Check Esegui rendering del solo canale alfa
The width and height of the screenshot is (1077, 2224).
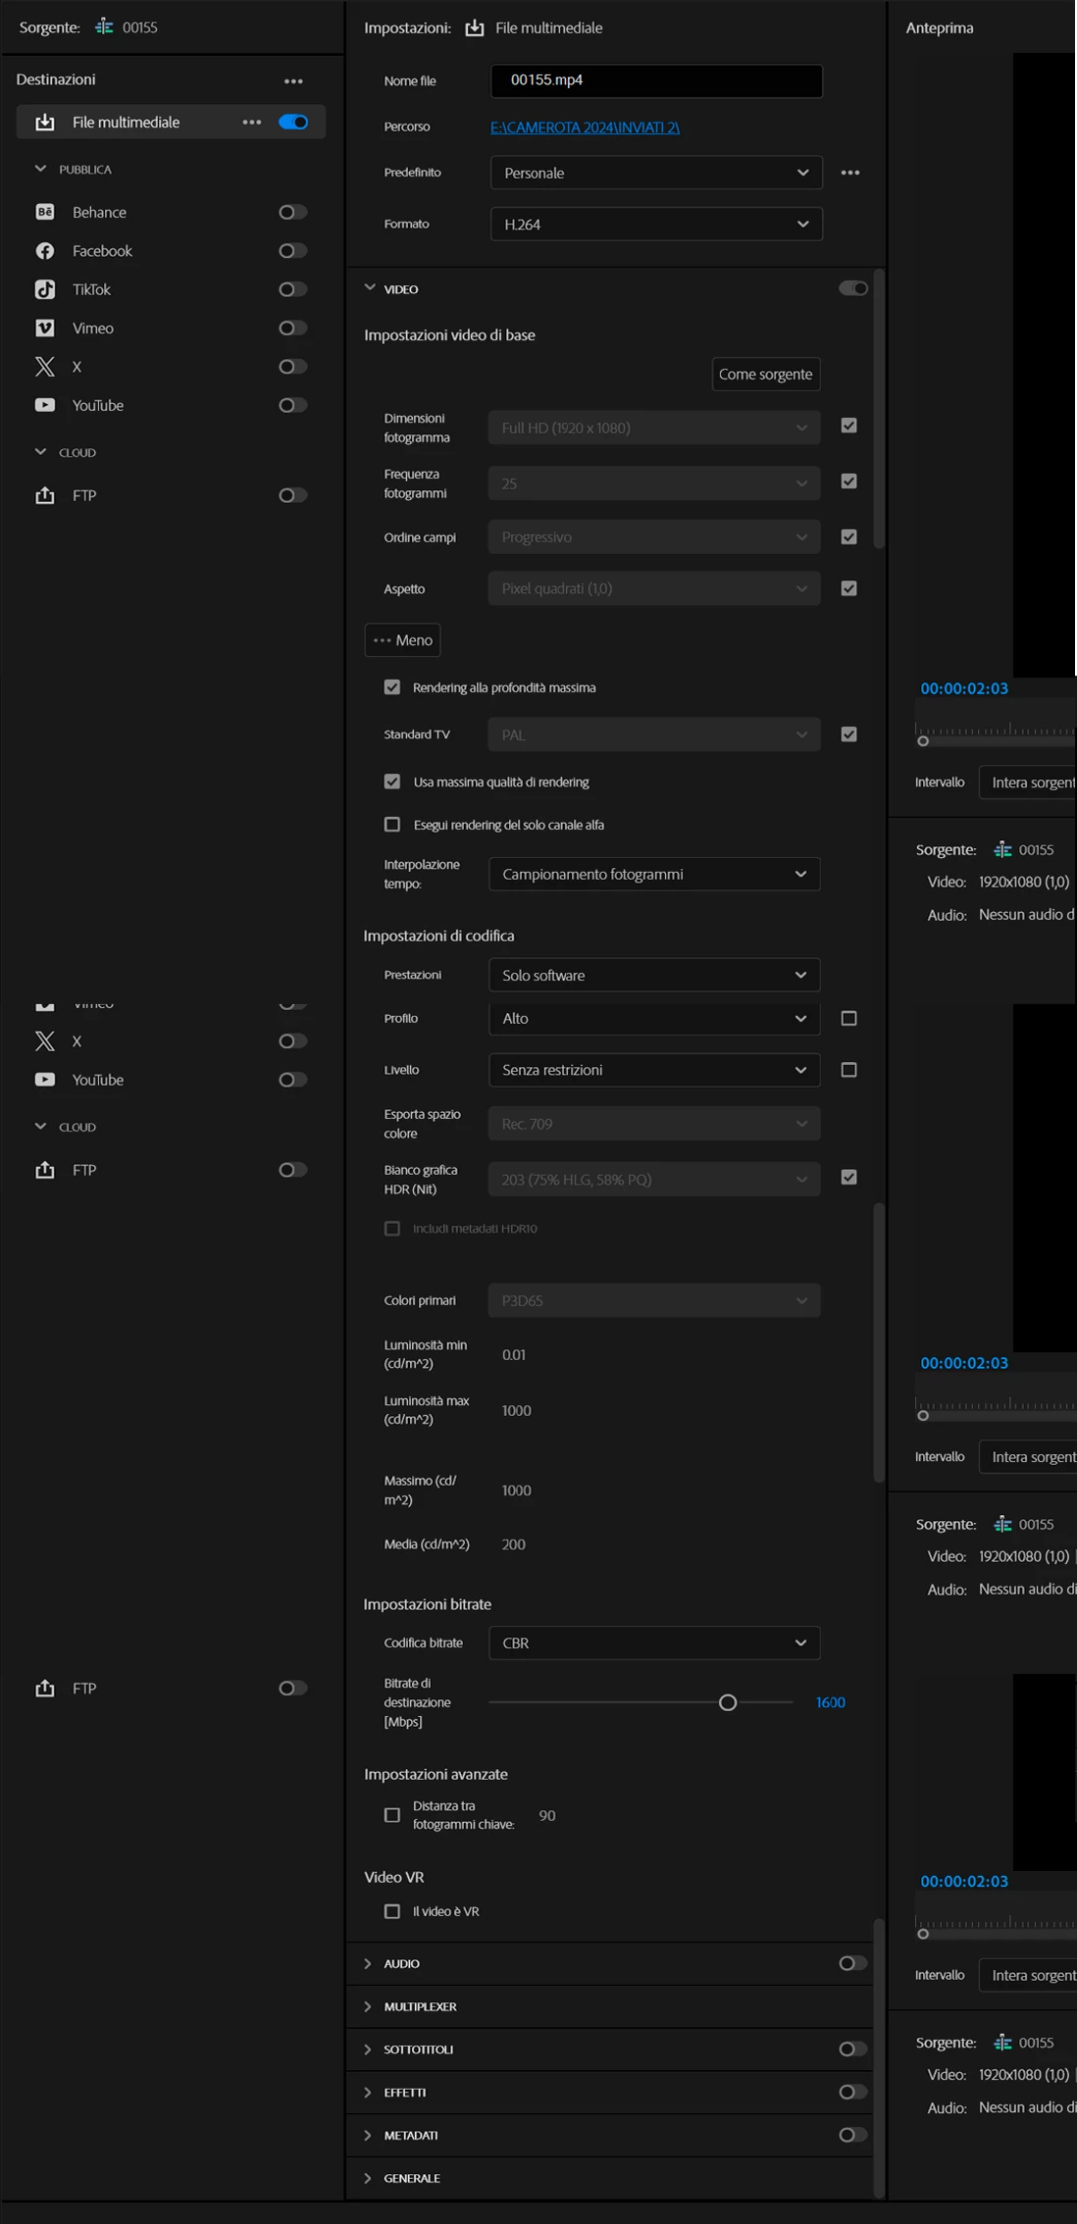(392, 825)
